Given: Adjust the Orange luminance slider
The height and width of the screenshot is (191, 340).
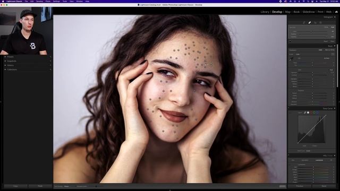Looking at the screenshot, I should pyautogui.click(x=313, y=170).
